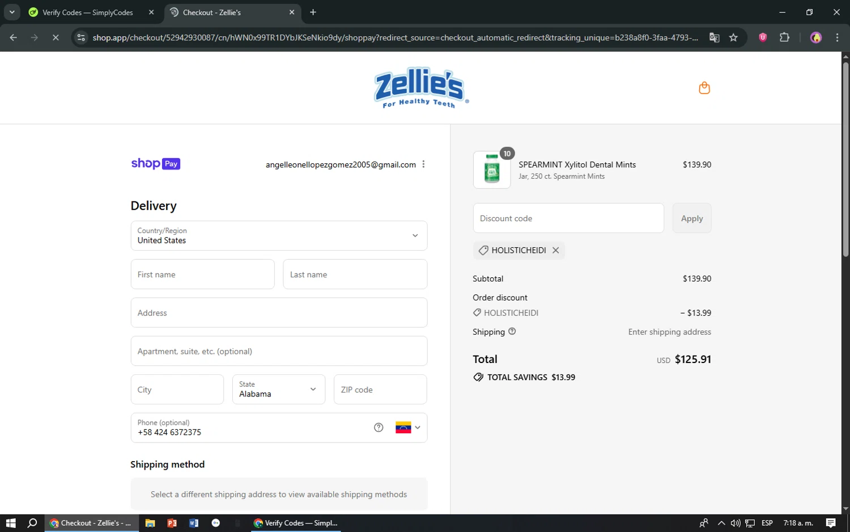Click the ESP language indicator
The height and width of the screenshot is (532, 850).
(x=767, y=523)
